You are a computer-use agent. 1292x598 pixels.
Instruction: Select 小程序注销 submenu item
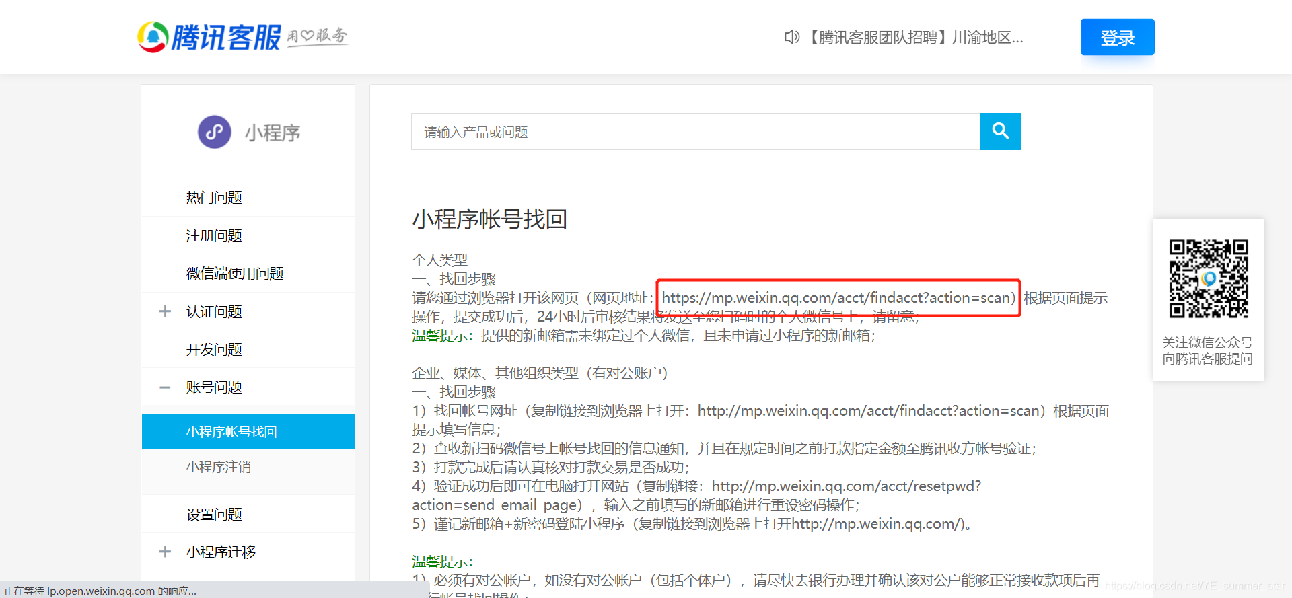[x=219, y=467]
